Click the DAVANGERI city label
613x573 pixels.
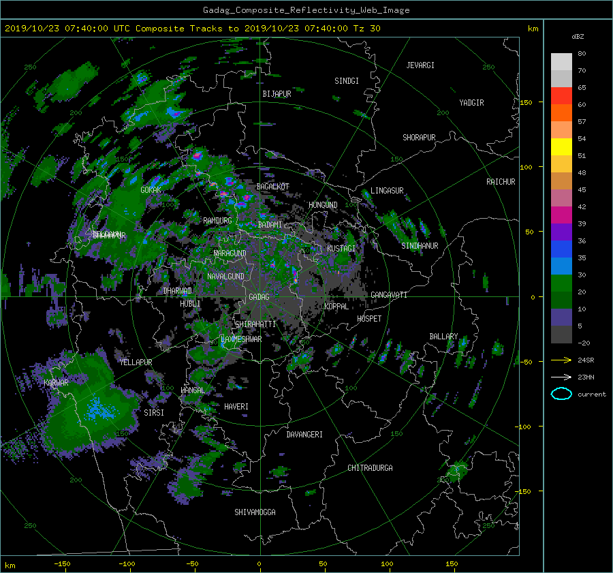point(304,435)
